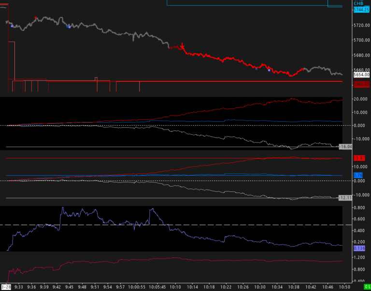
Task: Click the red 5645.25 price level label
Action: pyautogui.click(x=361, y=84)
